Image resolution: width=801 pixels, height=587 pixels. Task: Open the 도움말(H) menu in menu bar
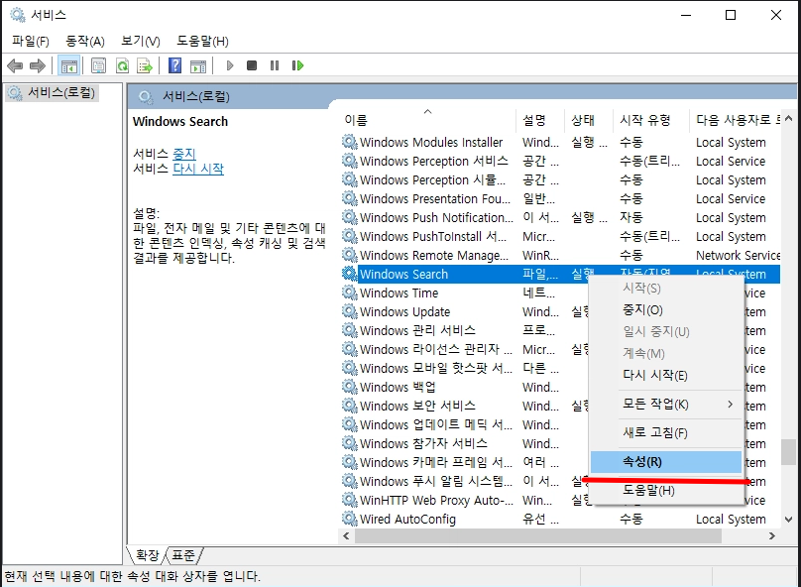point(202,41)
